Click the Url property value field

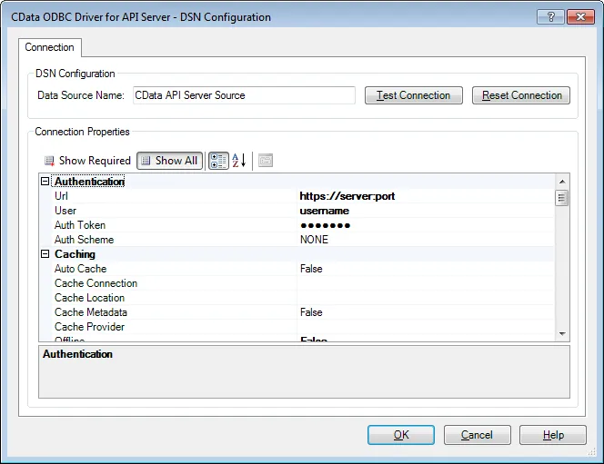point(424,196)
